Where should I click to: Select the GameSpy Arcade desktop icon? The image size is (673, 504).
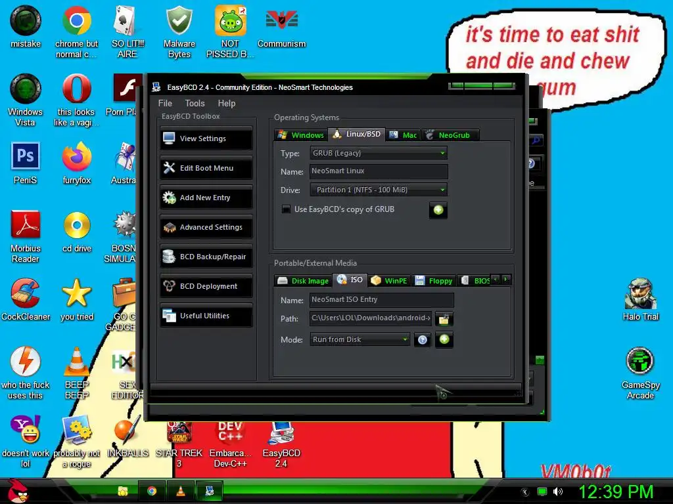[640, 373]
